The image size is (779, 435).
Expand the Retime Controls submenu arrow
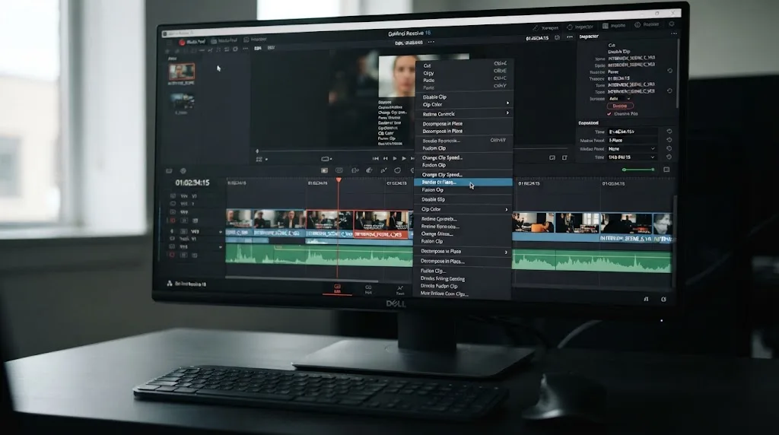(507, 113)
